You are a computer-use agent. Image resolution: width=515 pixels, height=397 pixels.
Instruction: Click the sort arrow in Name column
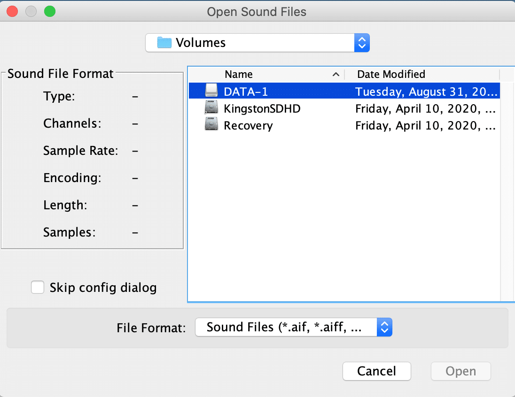336,74
